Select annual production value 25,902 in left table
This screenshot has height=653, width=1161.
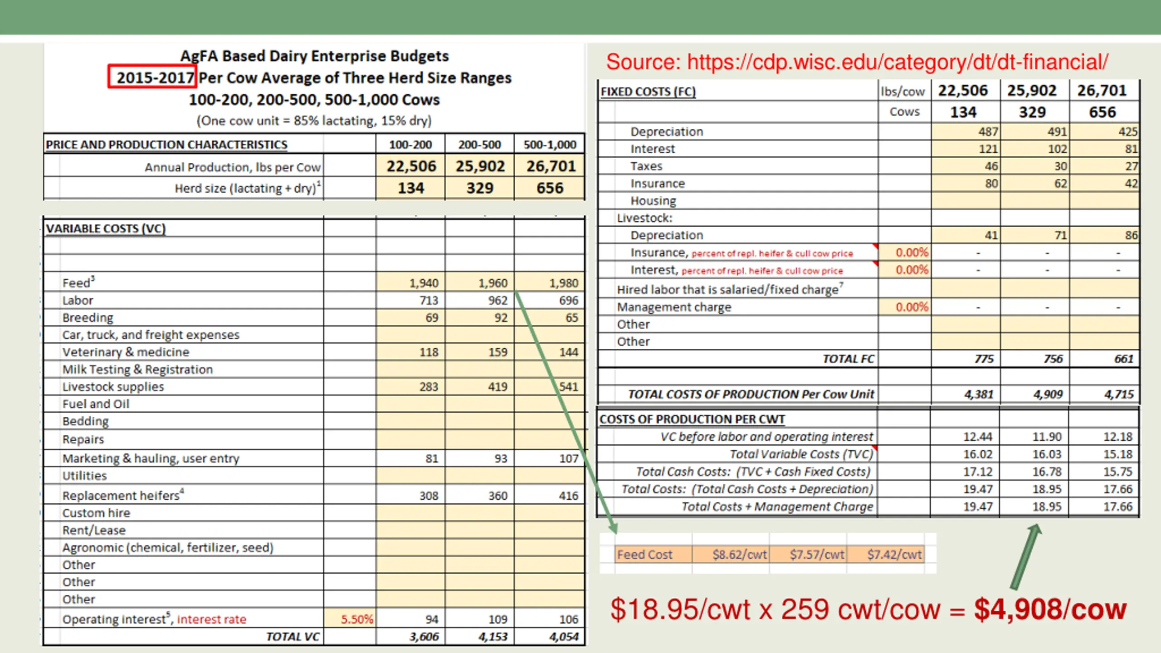[480, 166]
